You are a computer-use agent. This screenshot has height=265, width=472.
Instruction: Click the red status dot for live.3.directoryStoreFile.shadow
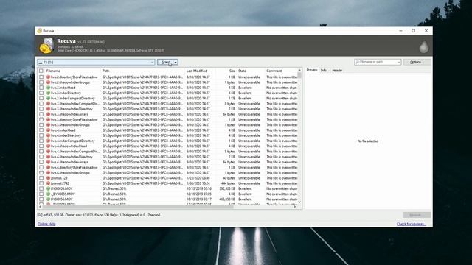click(48, 119)
